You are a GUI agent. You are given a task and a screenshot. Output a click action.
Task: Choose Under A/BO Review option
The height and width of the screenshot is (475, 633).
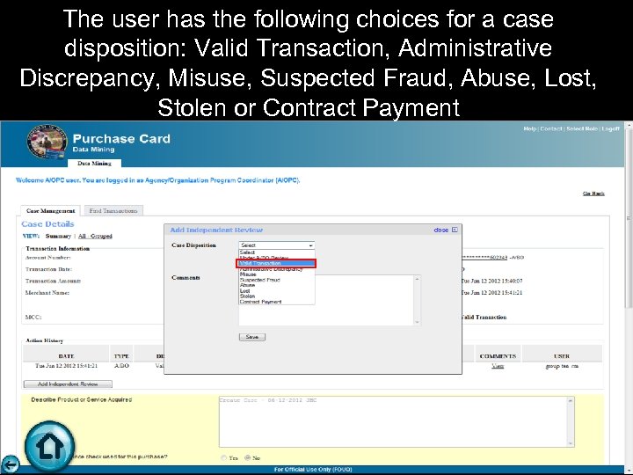(277, 258)
